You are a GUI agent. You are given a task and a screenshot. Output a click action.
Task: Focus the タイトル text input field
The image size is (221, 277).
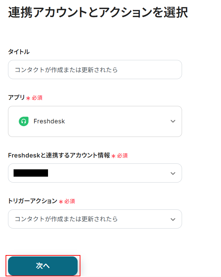click(x=95, y=70)
